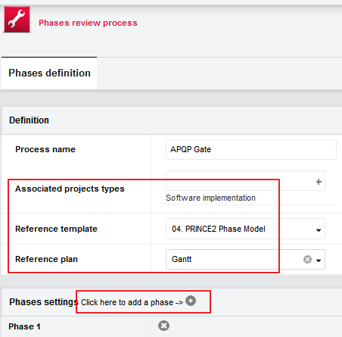Click the Process name label
Viewport: 342px width, 337px height.
45,149
